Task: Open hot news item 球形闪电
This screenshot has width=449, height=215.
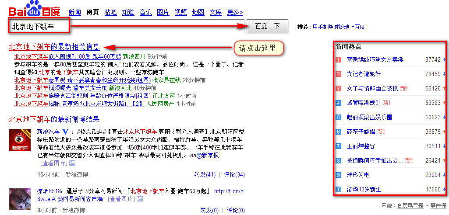Action: click(358, 175)
